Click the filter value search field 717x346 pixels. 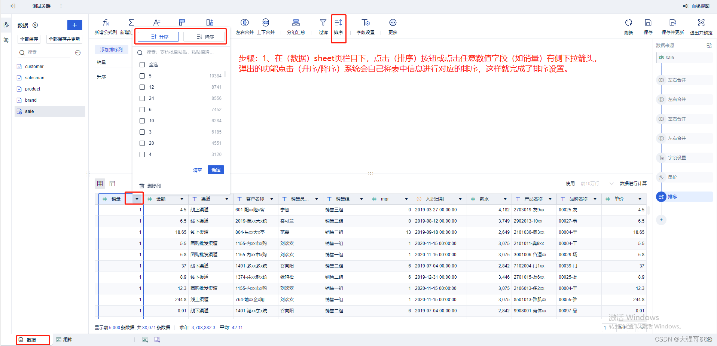[181, 52]
